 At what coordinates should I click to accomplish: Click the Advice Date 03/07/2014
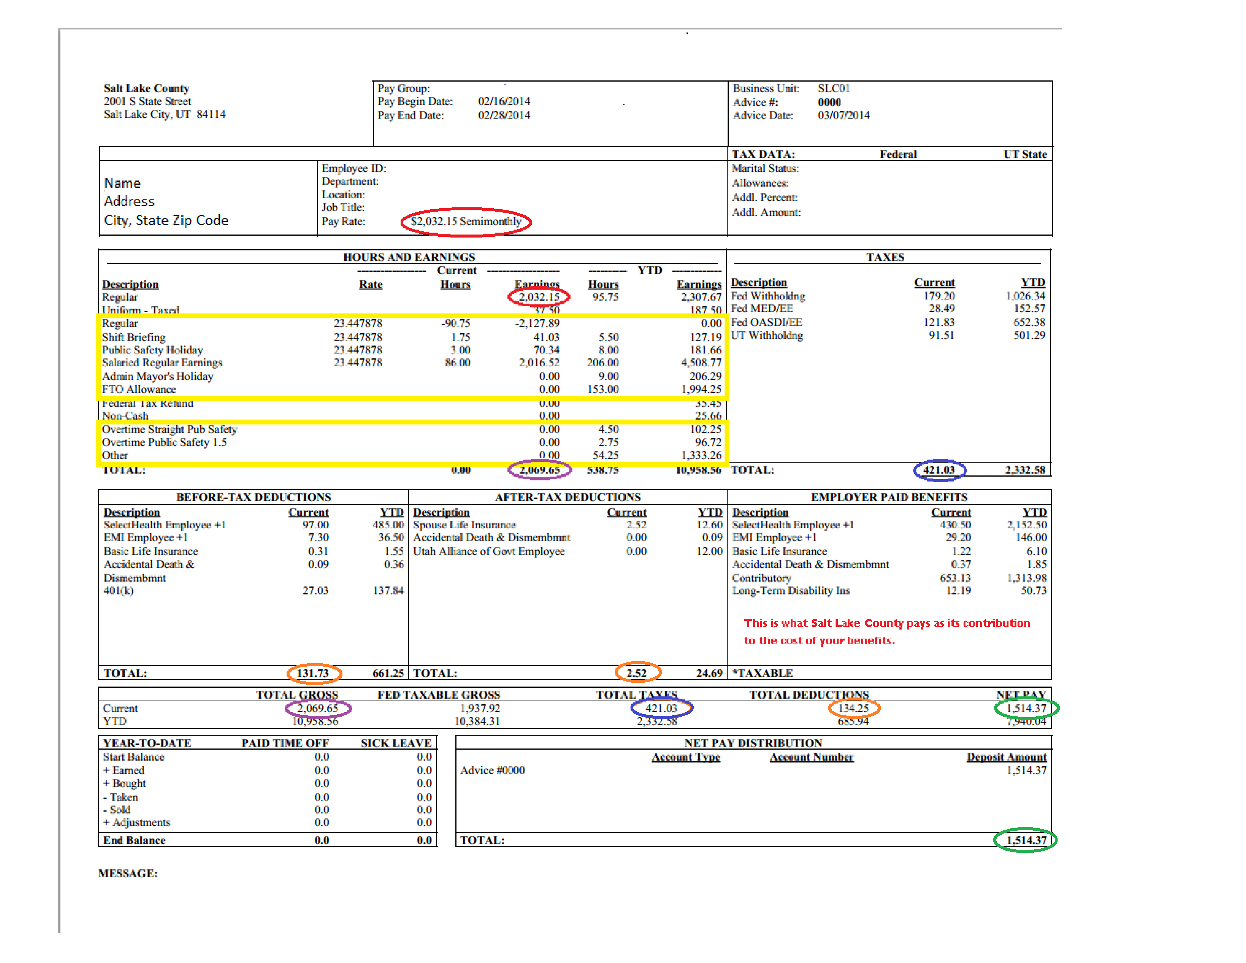(843, 115)
